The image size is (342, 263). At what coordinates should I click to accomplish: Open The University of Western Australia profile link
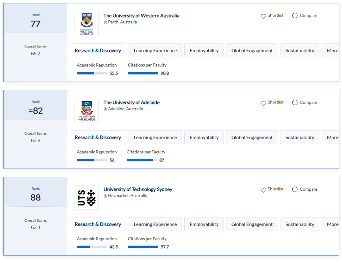[x=141, y=16]
